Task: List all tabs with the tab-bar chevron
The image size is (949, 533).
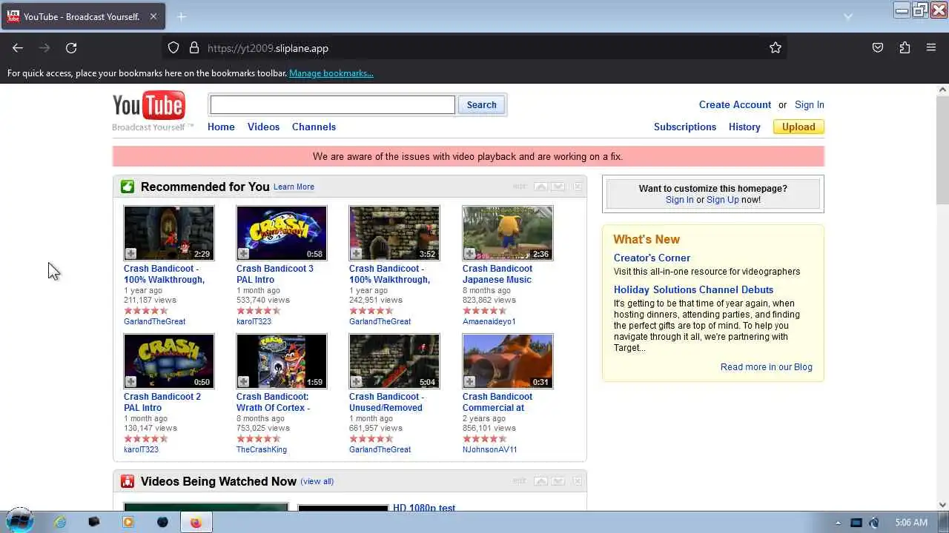Action: pos(848,16)
